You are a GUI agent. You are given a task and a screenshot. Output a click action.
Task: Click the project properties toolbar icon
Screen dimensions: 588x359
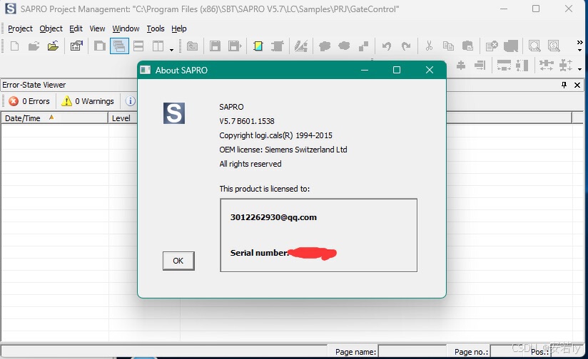76,46
